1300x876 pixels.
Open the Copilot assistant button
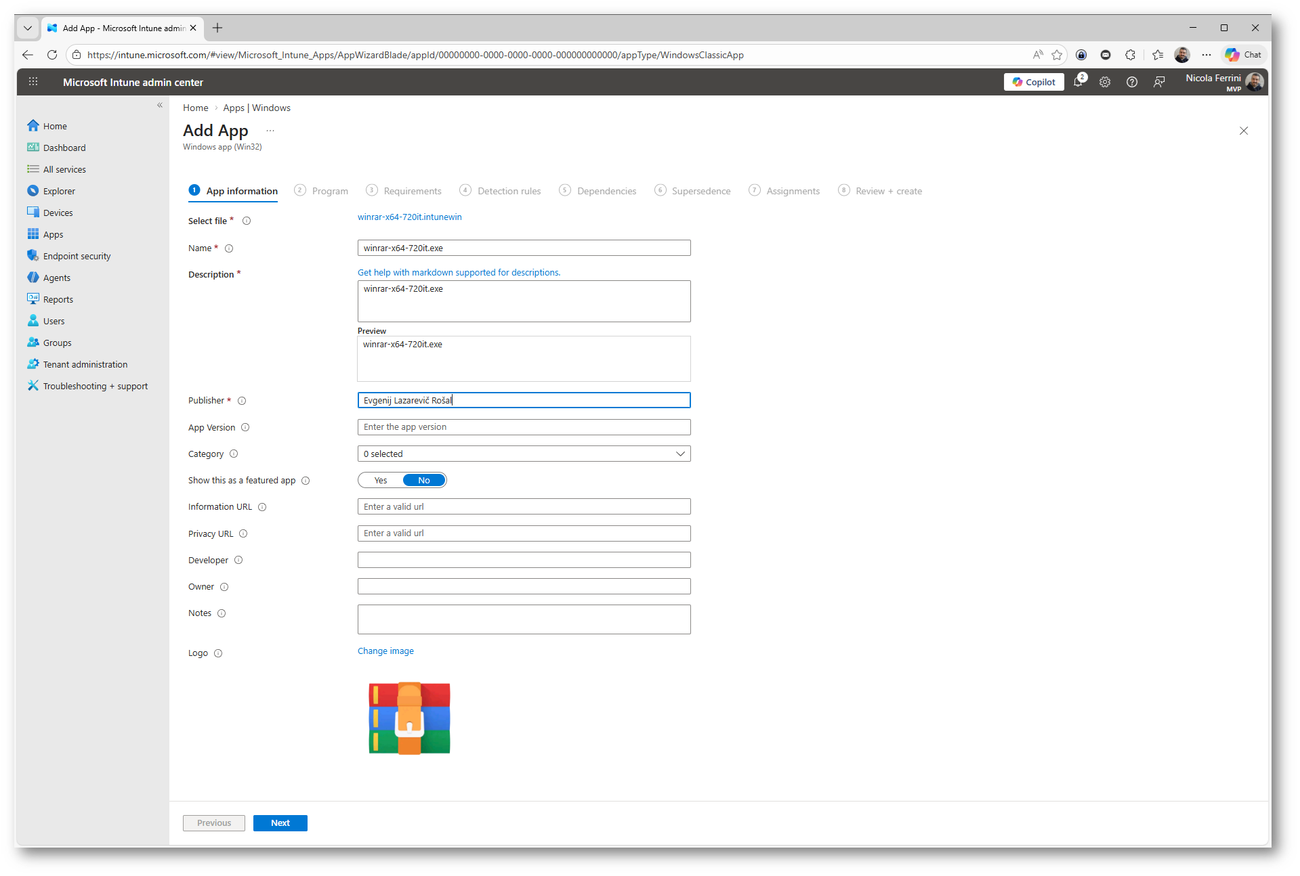1033,82
